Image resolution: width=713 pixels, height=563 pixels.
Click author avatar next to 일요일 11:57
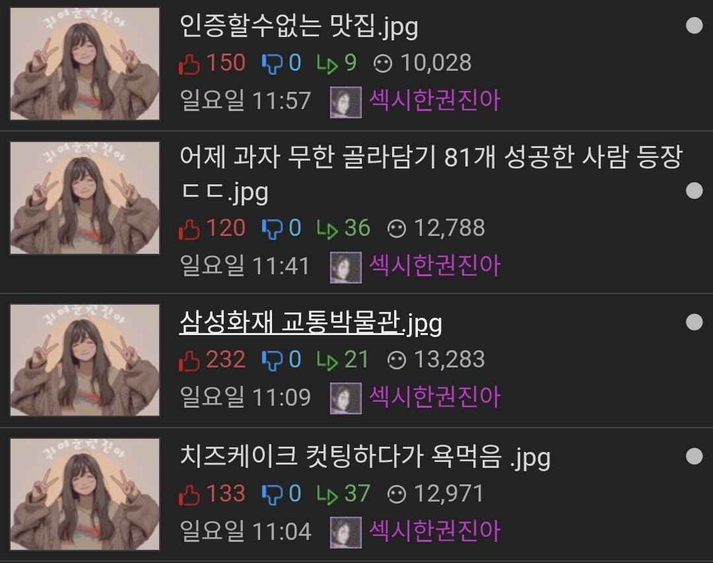(x=345, y=102)
